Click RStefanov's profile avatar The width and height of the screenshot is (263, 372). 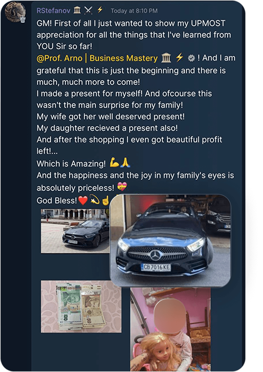pos(15,11)
